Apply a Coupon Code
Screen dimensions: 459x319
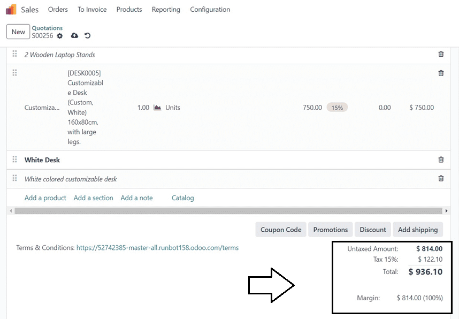(280, 229)
